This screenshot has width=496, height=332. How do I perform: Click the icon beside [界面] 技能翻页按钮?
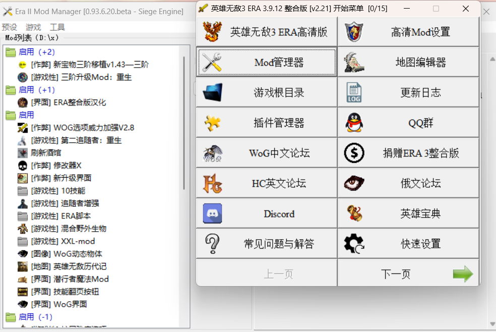point(23,292)
